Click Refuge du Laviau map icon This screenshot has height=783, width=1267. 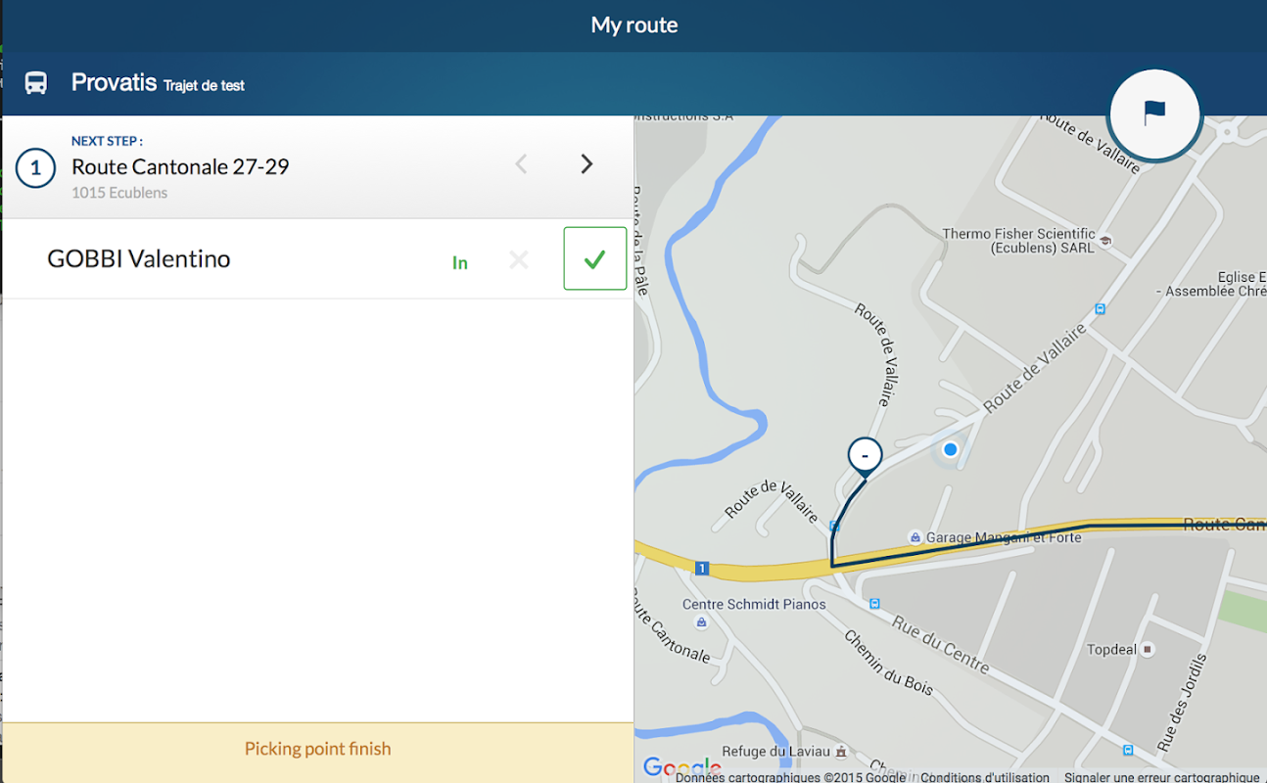coord(840,752)
